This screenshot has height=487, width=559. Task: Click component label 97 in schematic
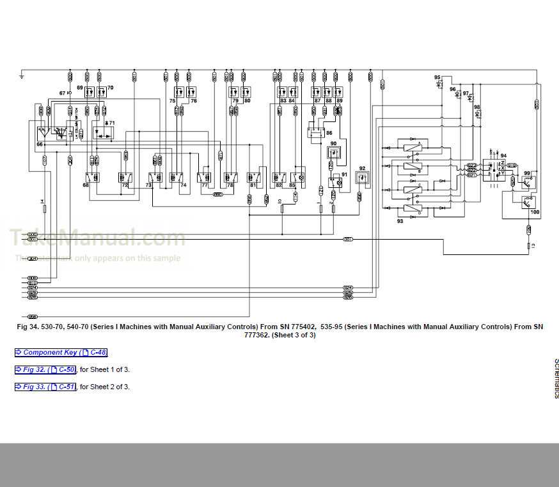click(x=466, y=93)
